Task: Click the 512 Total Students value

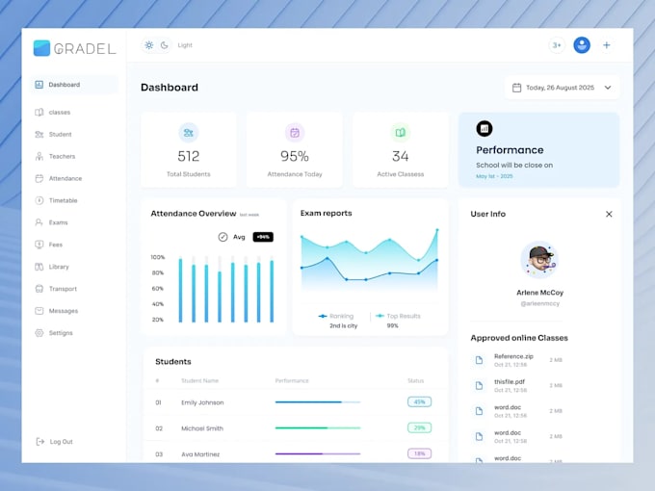Action: coord(189,156)
